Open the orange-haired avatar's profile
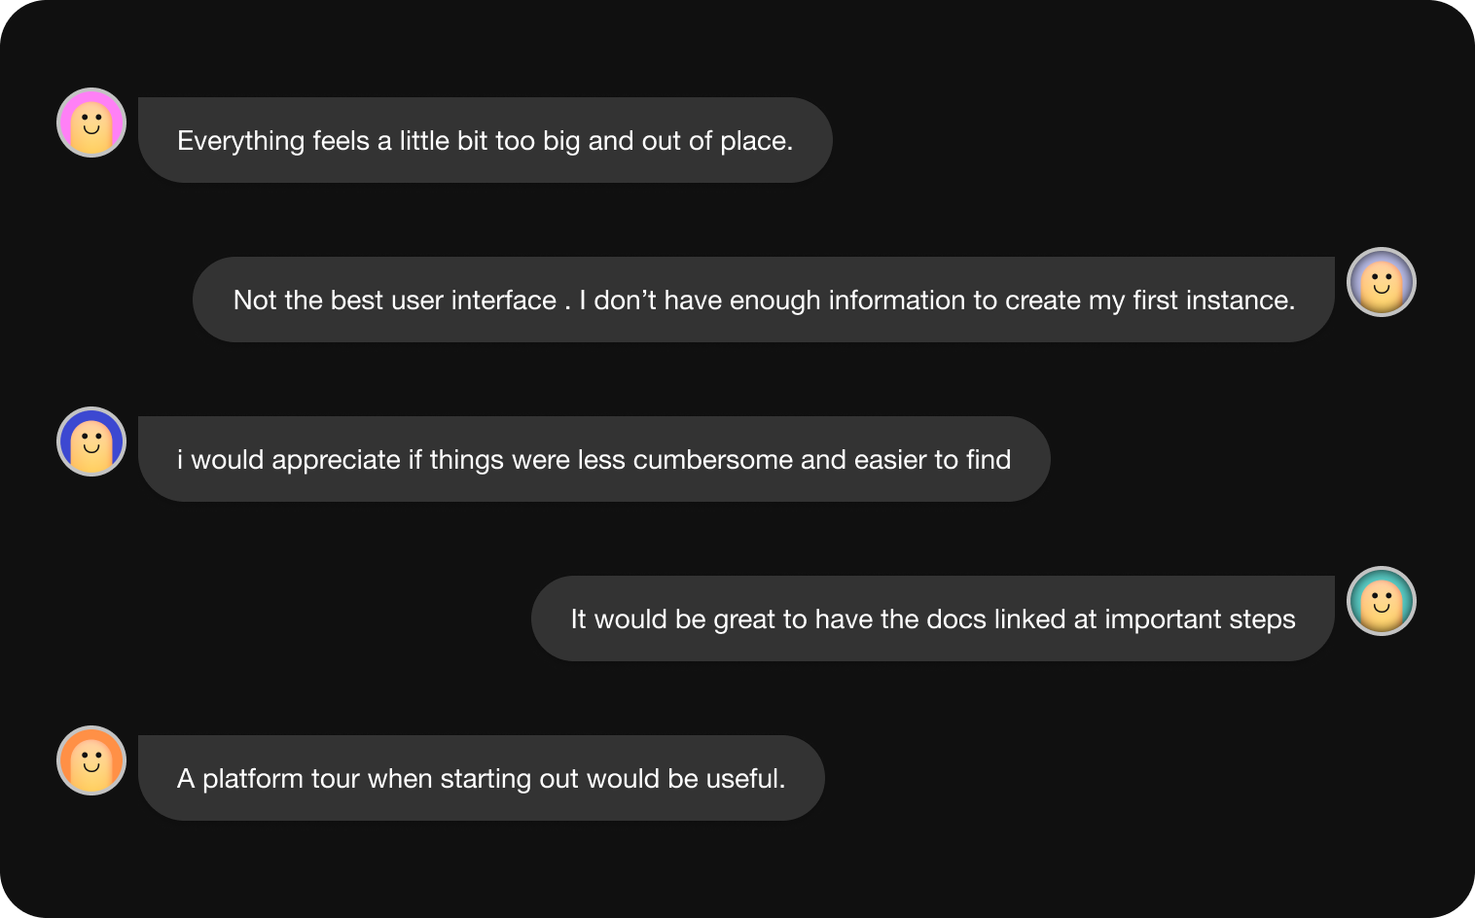The width and height of the screenshot is (1475, 918). click(91, 760)
